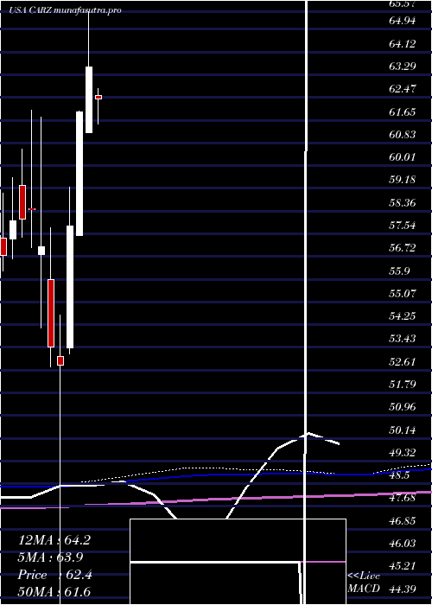432x605 pixels.
Task: Click the 61.65 price axis label
Action: pos(403,111)
